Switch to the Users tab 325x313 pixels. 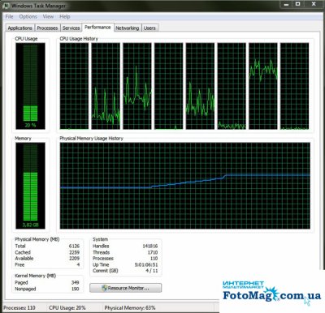coord(149,28)
